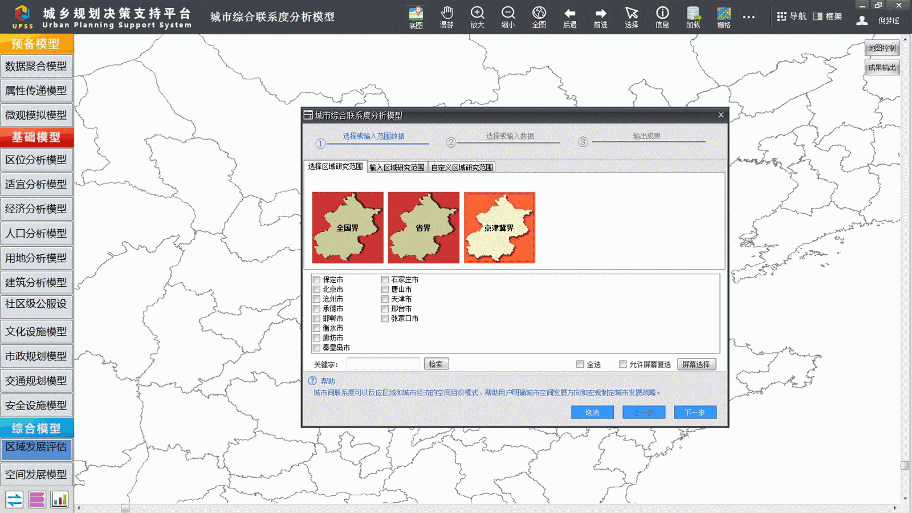Viewport: 912px width, 513px height.
Task: Check the 北京市 checkbox
Action: [316, 290]
